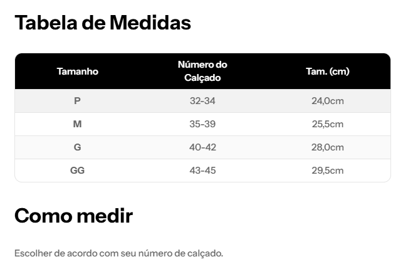Select the size 'M' cell

pyautogui.click(x=77, y=124)
